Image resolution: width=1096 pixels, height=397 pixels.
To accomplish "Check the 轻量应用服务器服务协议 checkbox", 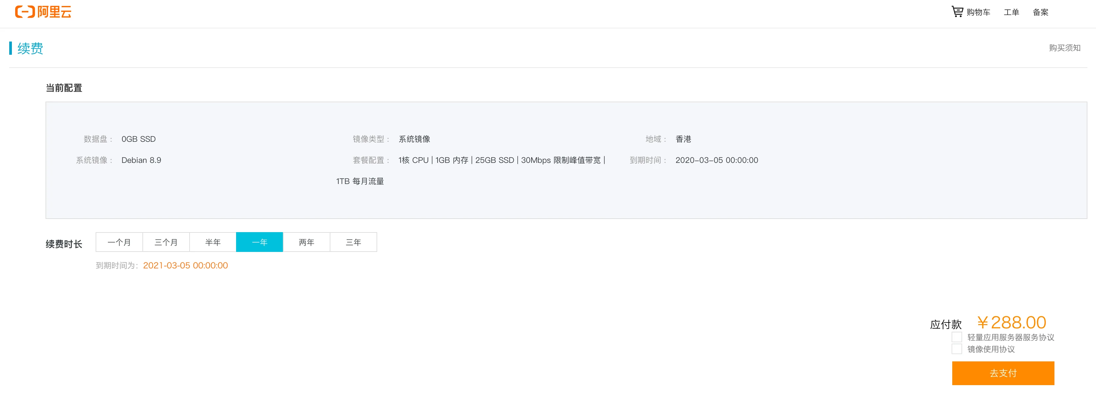I will (x=957, y=337).
